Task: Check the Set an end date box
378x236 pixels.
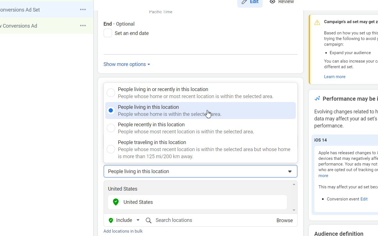Action: tap(108, 33)
